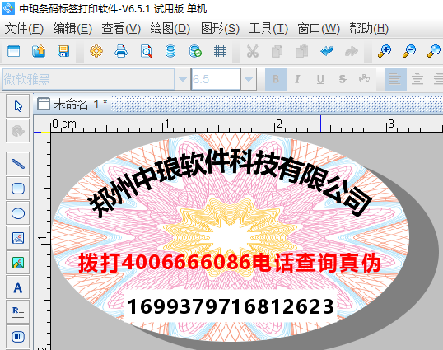Select the rich text R tool
443x350 pixels.
(x=18, y=312)
